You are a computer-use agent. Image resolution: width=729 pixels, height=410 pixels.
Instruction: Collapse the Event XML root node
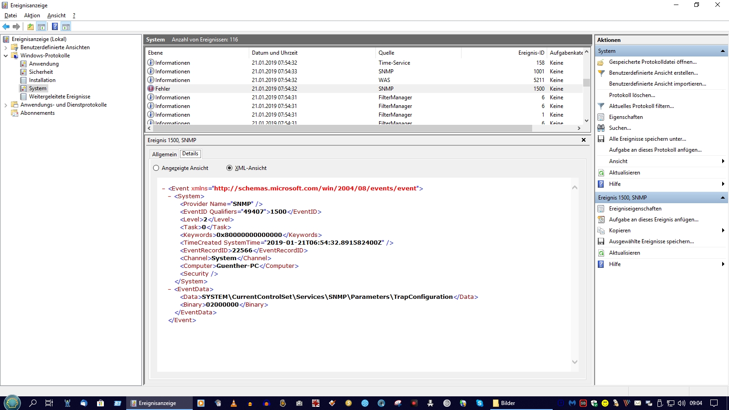pos(164,189)
